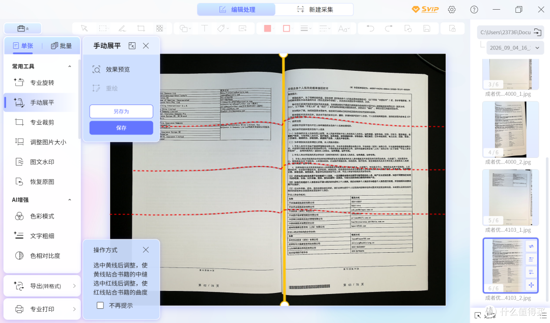Close the 手动展平 panel
The width and height of the screenshot is (550, 323).
(146, 46)
